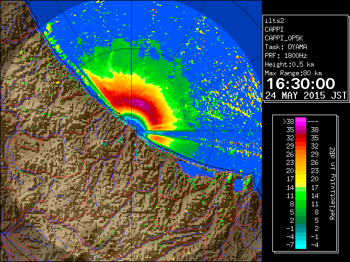
Task: Click 'Max Range:80 km' text
Action: (x=293, y=73)
